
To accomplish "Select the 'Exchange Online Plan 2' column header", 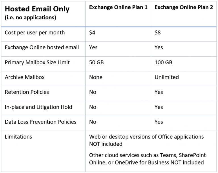I will coord(184,7).
